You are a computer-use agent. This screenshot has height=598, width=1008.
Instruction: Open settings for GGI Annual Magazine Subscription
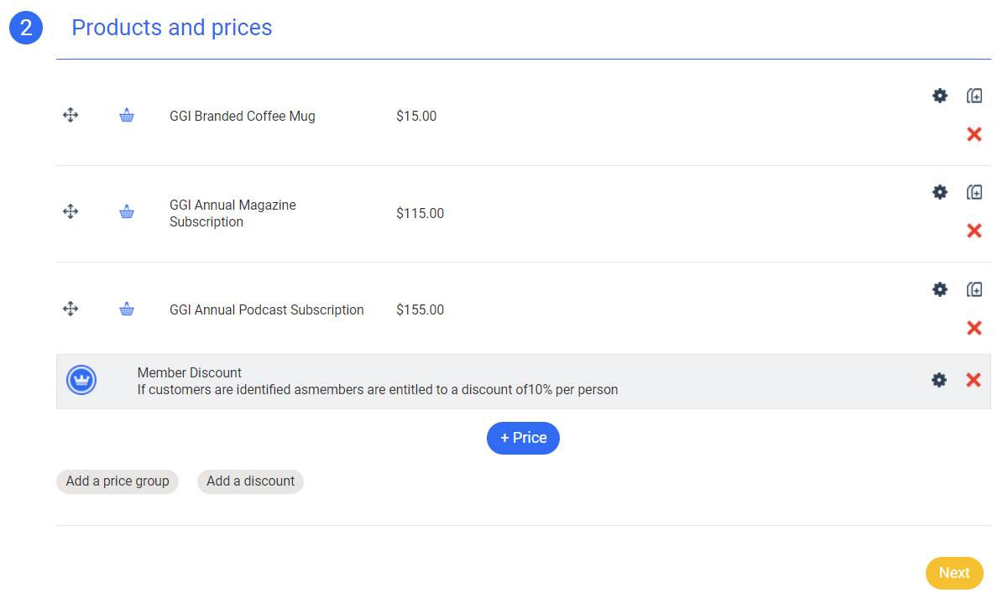940,192
